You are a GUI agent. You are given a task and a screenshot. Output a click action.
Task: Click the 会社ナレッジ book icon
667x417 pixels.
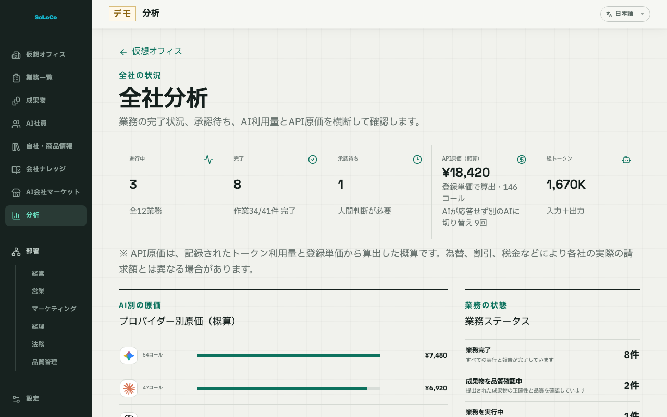[16, 170]
